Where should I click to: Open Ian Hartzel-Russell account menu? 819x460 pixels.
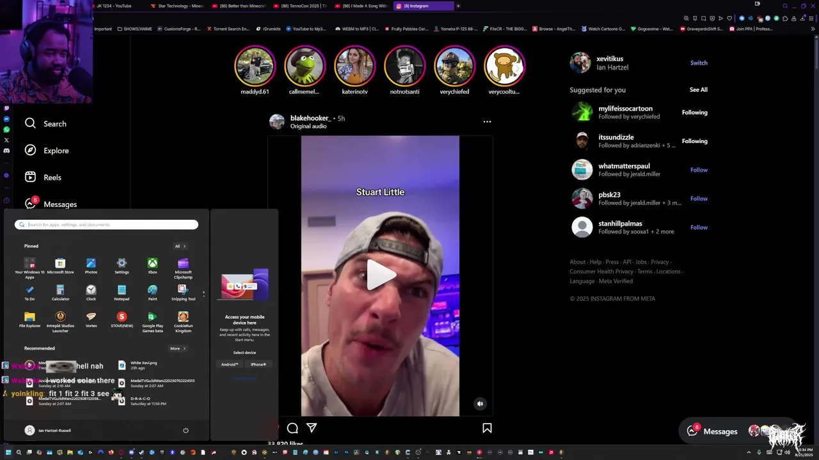coord(48,430)
